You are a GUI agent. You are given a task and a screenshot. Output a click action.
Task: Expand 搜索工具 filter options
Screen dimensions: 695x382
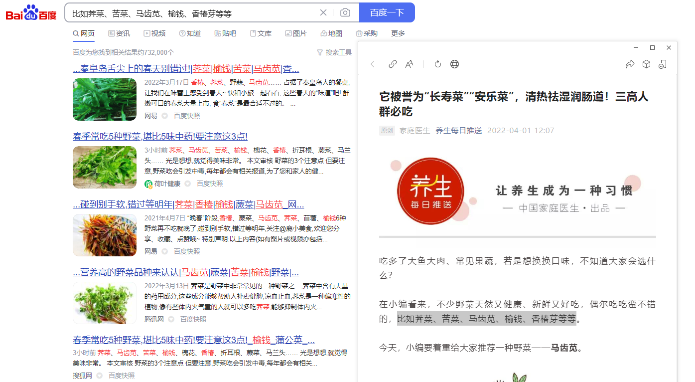(x=334, y=52)
